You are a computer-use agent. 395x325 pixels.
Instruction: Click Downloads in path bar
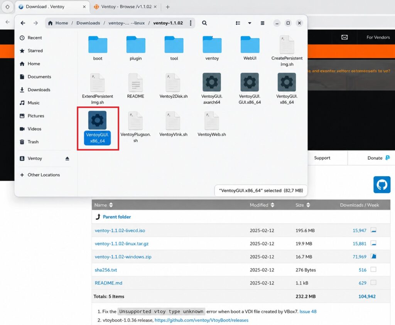[88, 23]
